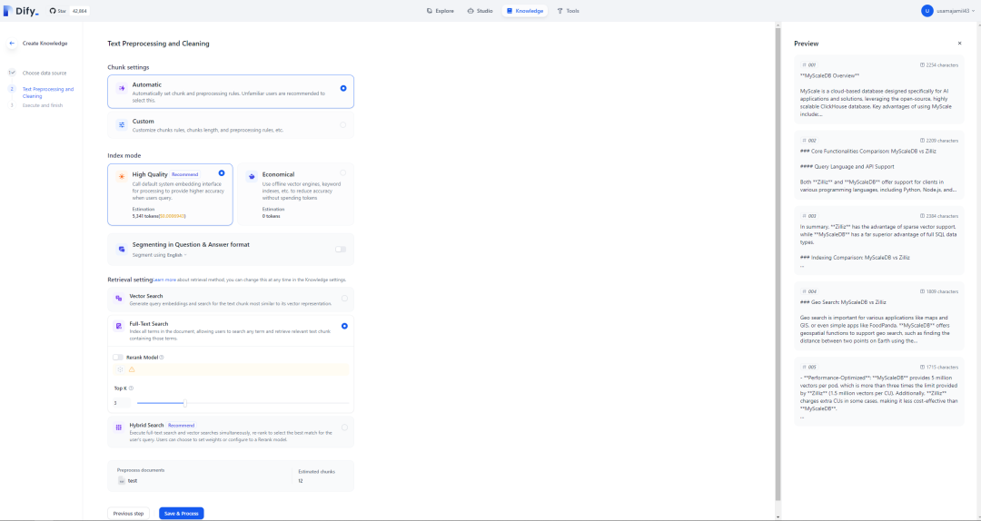Go to the Explore tab
The height and width of the screenshot is (521, 981).
point(440,11)
